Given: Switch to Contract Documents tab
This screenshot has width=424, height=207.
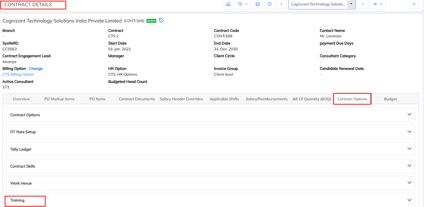Looking at the screenshot, I should click(137, 99).
